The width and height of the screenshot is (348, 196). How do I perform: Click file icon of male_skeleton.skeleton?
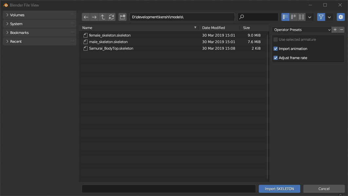[x=86, y=42]
